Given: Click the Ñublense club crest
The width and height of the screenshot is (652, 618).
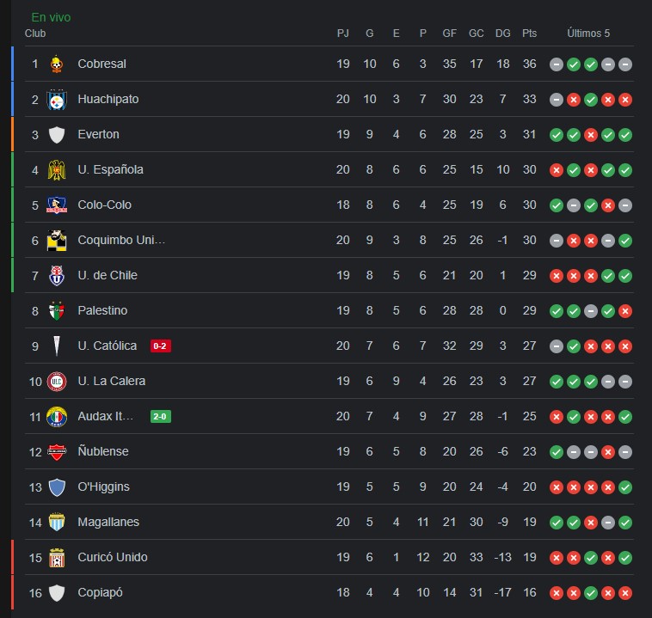Looking at the screenshot, I should point(57,452).
